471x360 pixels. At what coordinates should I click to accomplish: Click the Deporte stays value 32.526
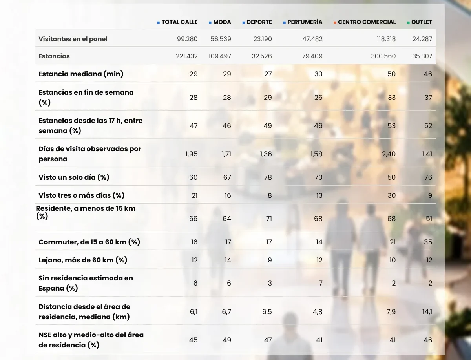click(x=262, y=56)
